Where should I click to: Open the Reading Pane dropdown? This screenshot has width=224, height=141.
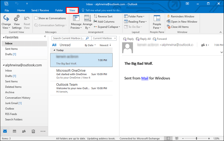(135, 22)
